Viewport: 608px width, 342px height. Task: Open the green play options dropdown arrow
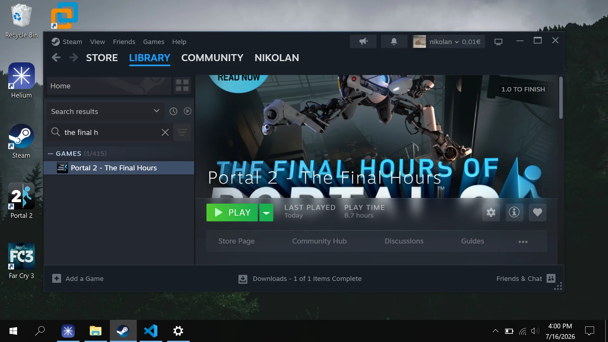point(266,212)
